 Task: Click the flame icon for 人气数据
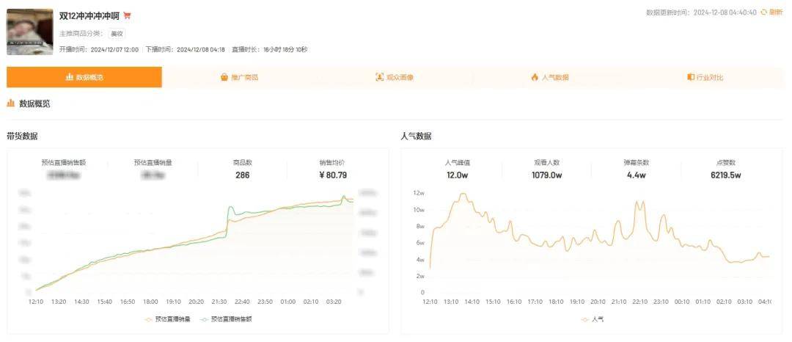535,77
